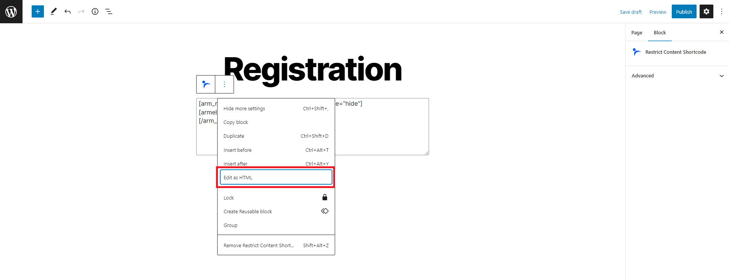This screenshot has width=729, height=280.
Task: Select Duplicate in the block menu
Action: 276,136
